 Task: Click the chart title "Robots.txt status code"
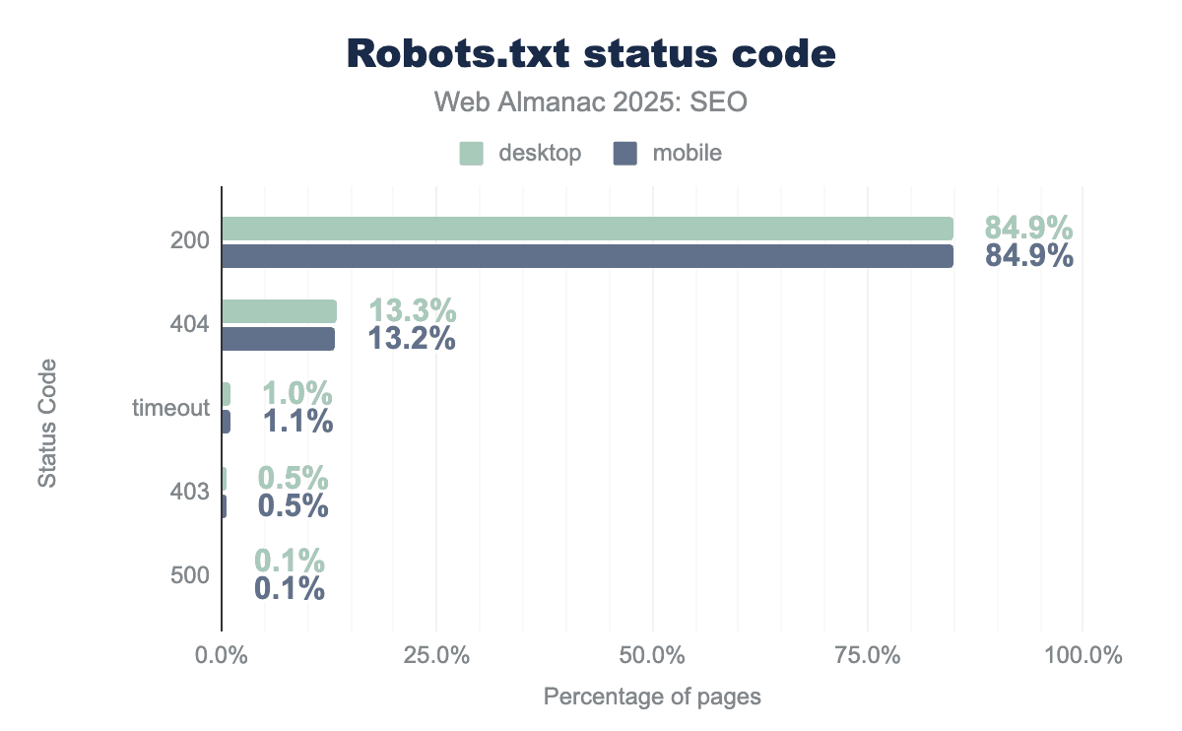tap(591, 55)
